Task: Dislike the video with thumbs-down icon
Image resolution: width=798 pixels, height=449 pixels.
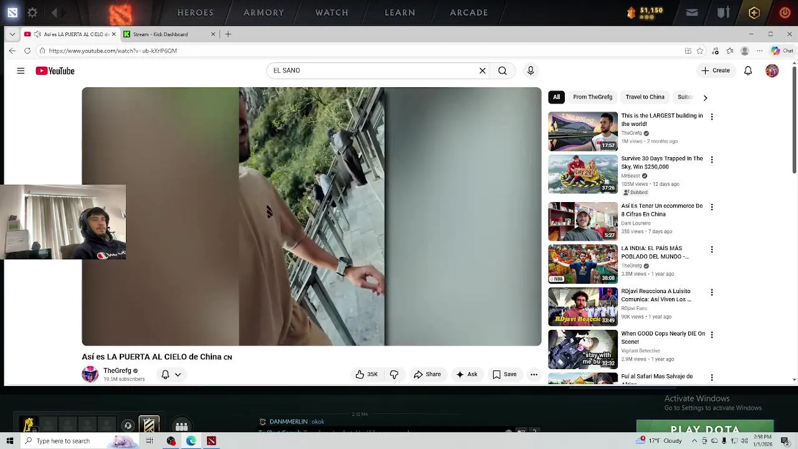Action: tap(394, 374)
